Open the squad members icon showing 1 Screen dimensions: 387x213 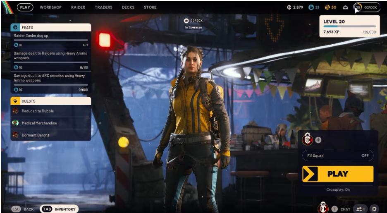[x=361, y=209]
